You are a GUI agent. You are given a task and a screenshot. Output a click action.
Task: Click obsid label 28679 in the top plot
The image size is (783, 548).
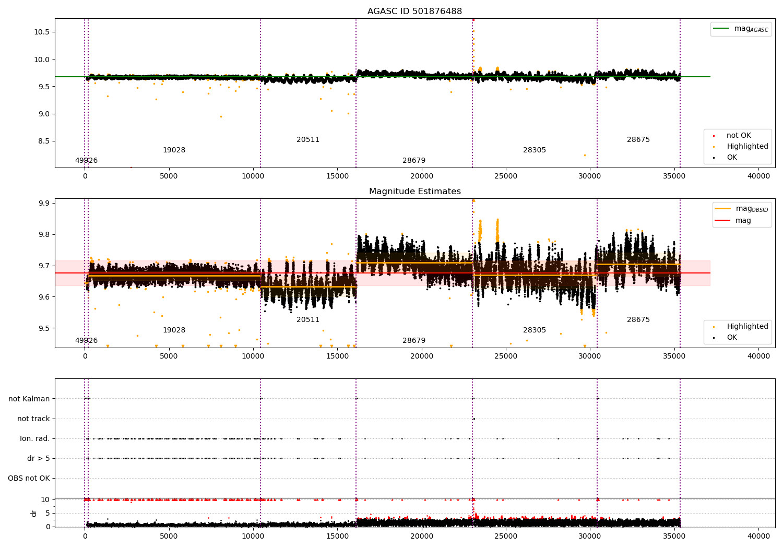(414, 161)
